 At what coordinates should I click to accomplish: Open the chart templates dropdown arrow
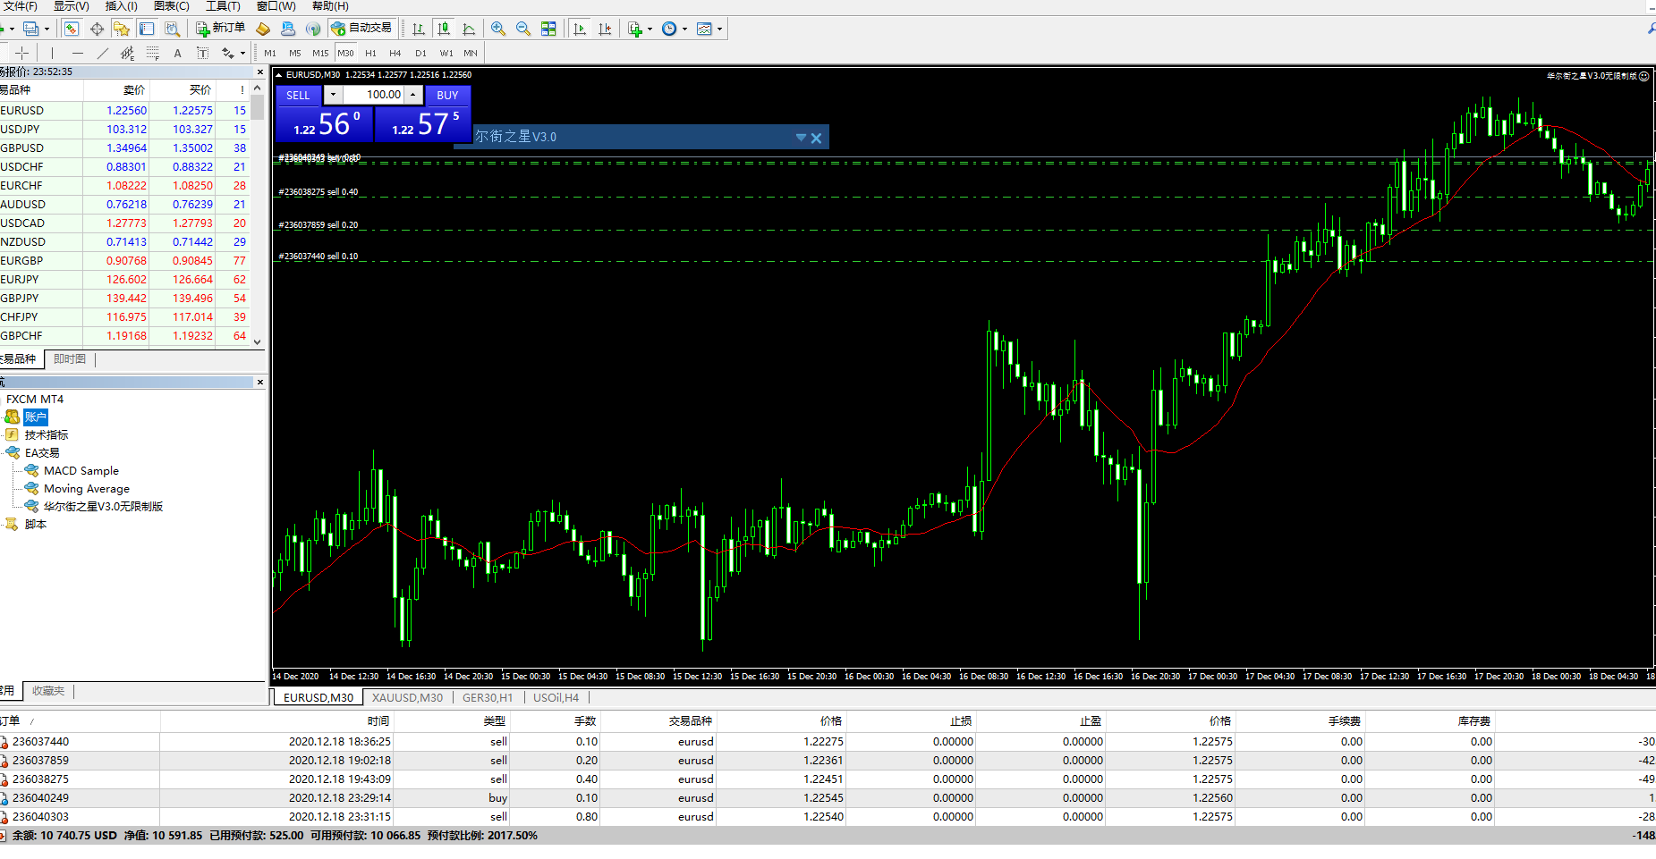click(719, 29)
